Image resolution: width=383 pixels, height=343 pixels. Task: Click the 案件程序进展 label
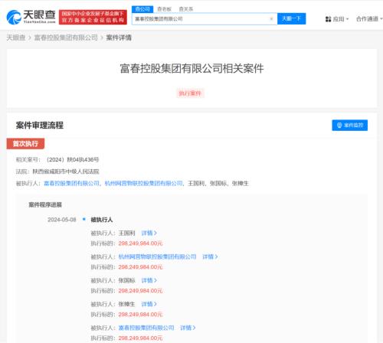(x=45, y=204)
